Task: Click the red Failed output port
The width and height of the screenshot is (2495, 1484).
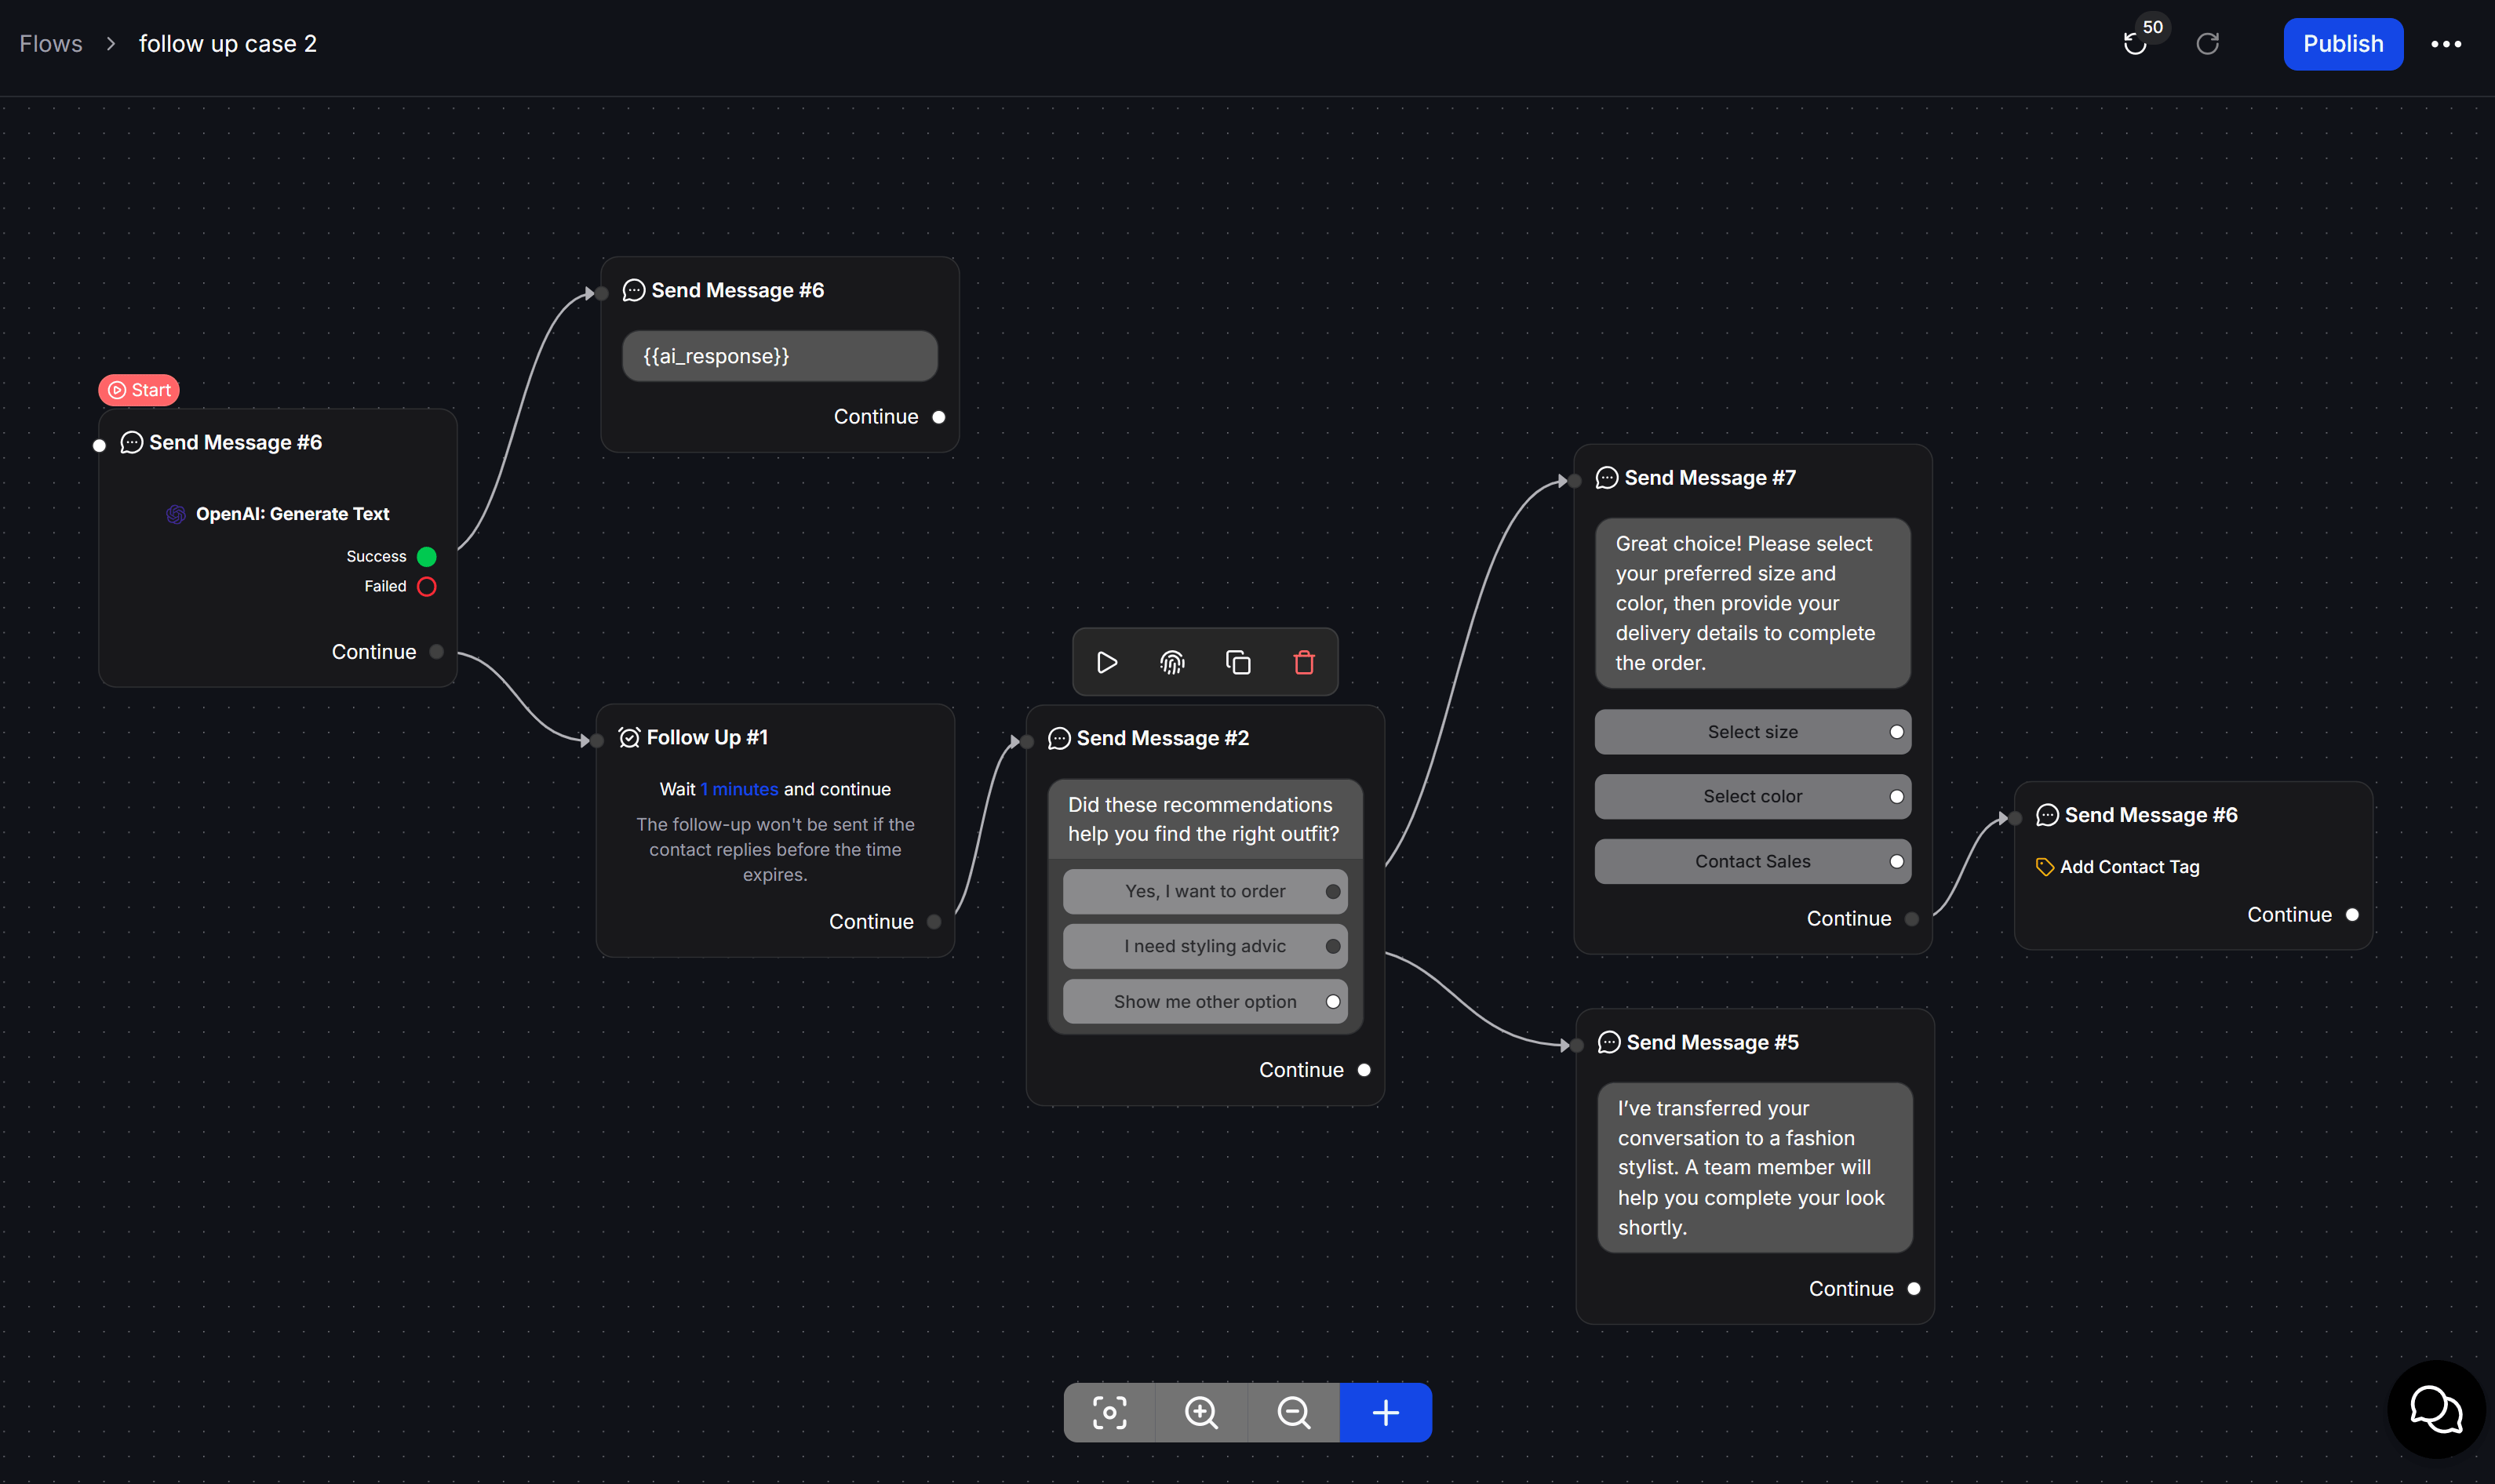Action: (427, 586)
